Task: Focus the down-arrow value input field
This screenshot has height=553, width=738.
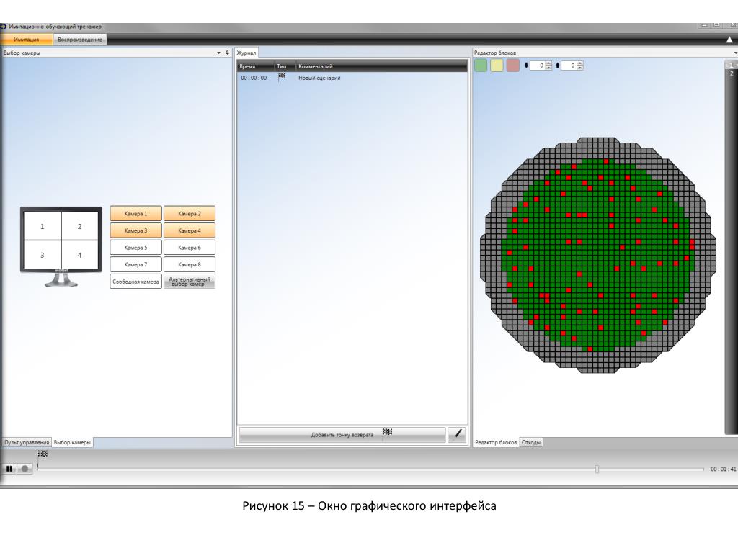Action: [538, 66]
